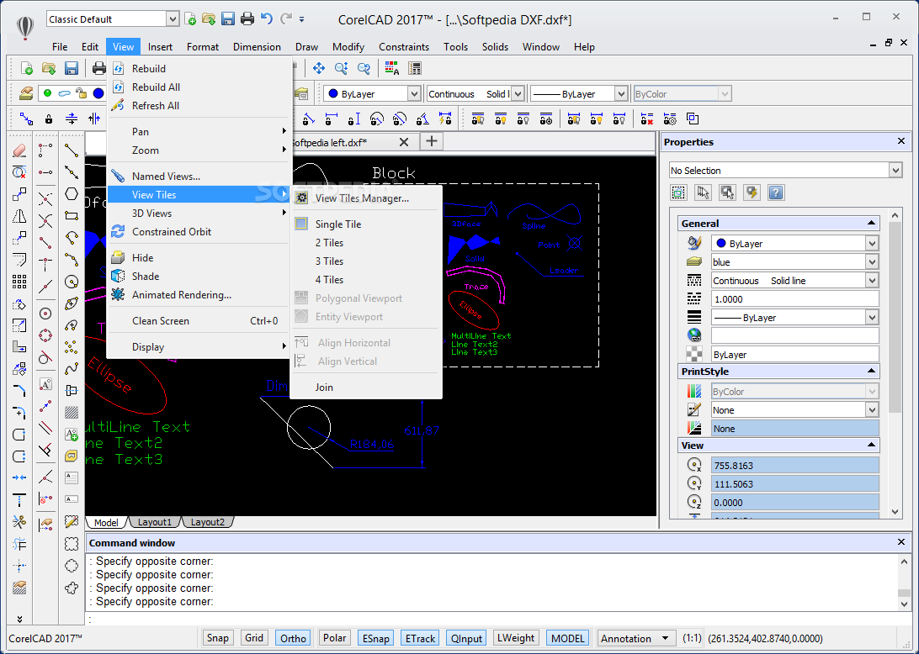This screenshot has height=654, width=919.
Task: Click the transparency ByLayer checker swatch
Action: click(694, 354)
